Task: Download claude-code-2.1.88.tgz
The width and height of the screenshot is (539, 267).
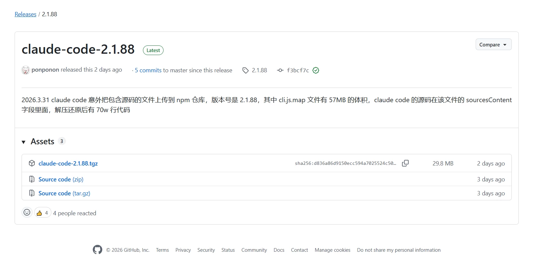Action: tap(68, 163)
